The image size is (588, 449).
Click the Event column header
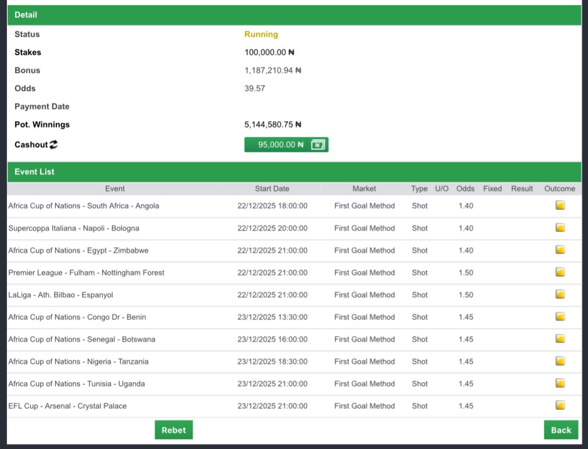click(x=114, y=189)
